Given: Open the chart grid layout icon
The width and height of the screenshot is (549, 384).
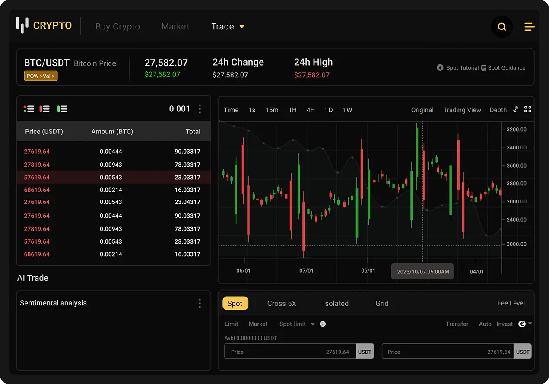Looking at the screenshot, I should click(x=528, y=109).
